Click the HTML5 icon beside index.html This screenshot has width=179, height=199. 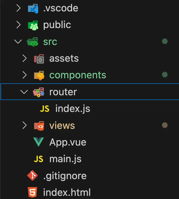[x=32, y=192]
